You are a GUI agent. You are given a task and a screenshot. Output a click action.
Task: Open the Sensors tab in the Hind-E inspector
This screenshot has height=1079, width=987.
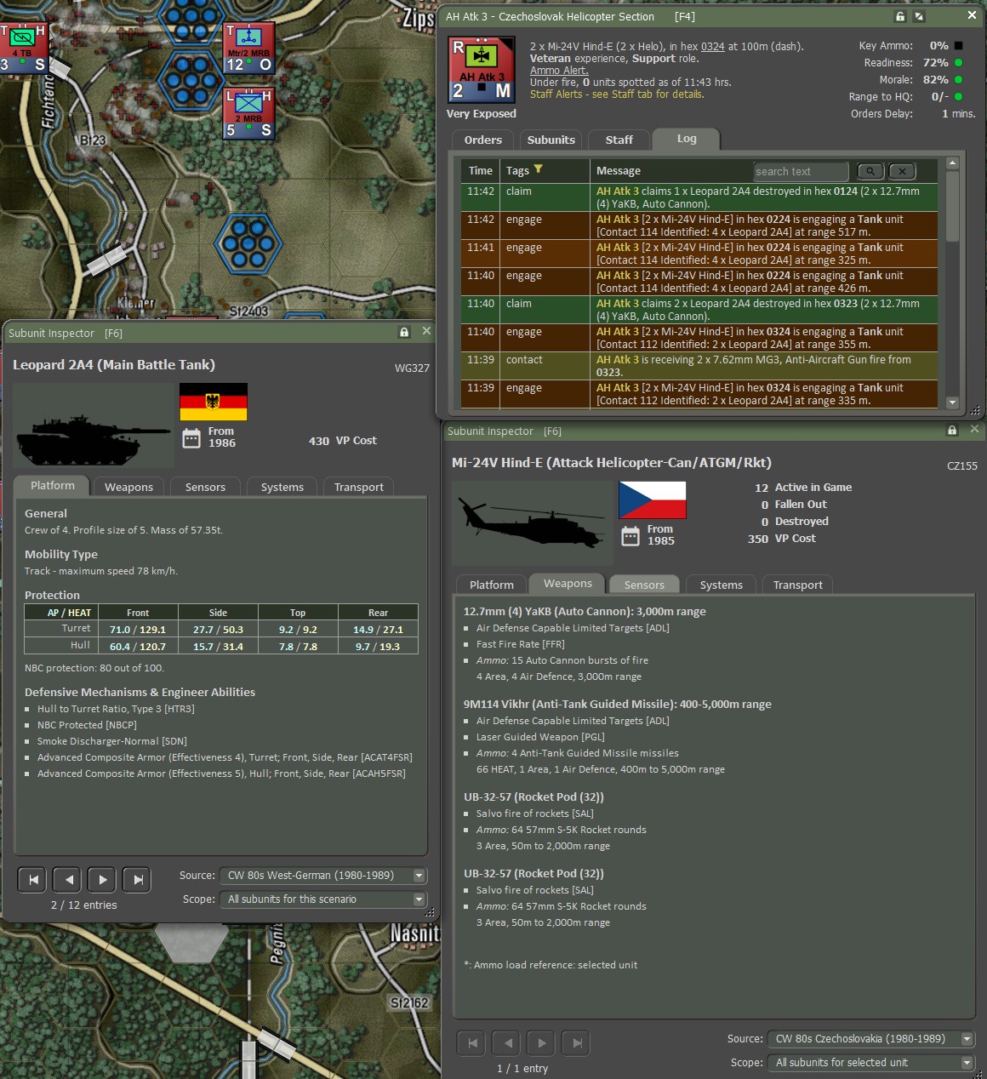(x=643, y=584)
